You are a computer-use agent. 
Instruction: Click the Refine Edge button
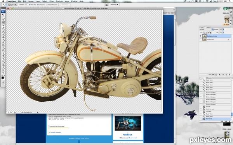click(x=65, y=5)
